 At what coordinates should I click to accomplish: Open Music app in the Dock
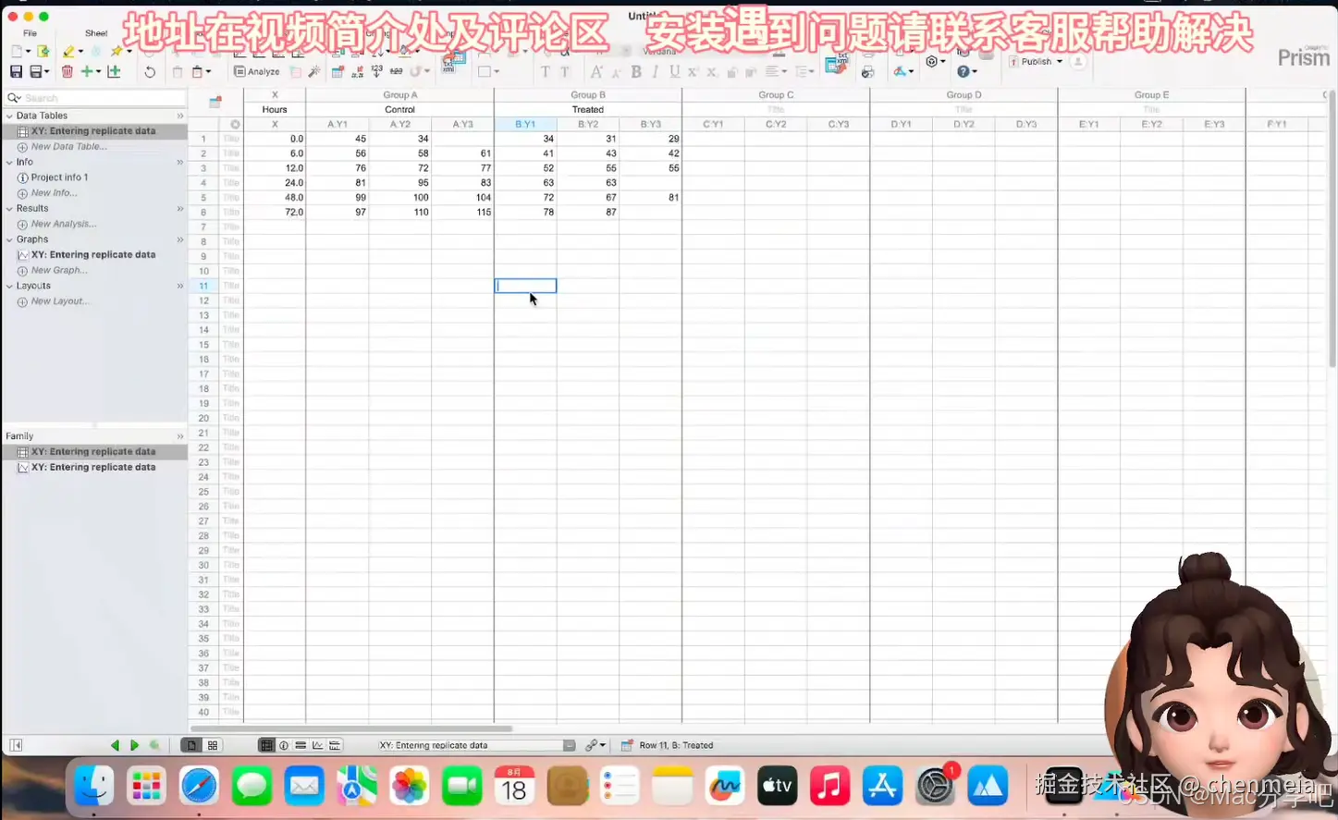tap(830, 786)
